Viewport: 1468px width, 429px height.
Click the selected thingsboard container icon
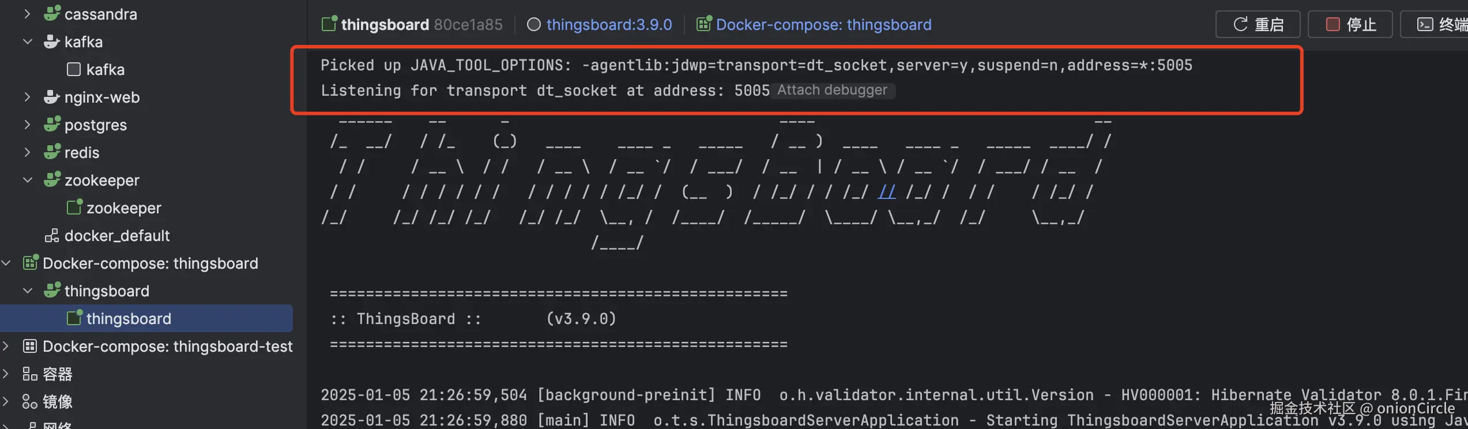point(74,318)
